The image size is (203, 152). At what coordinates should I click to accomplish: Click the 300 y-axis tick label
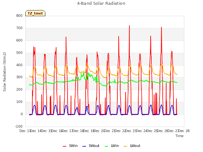pos(19,77)
